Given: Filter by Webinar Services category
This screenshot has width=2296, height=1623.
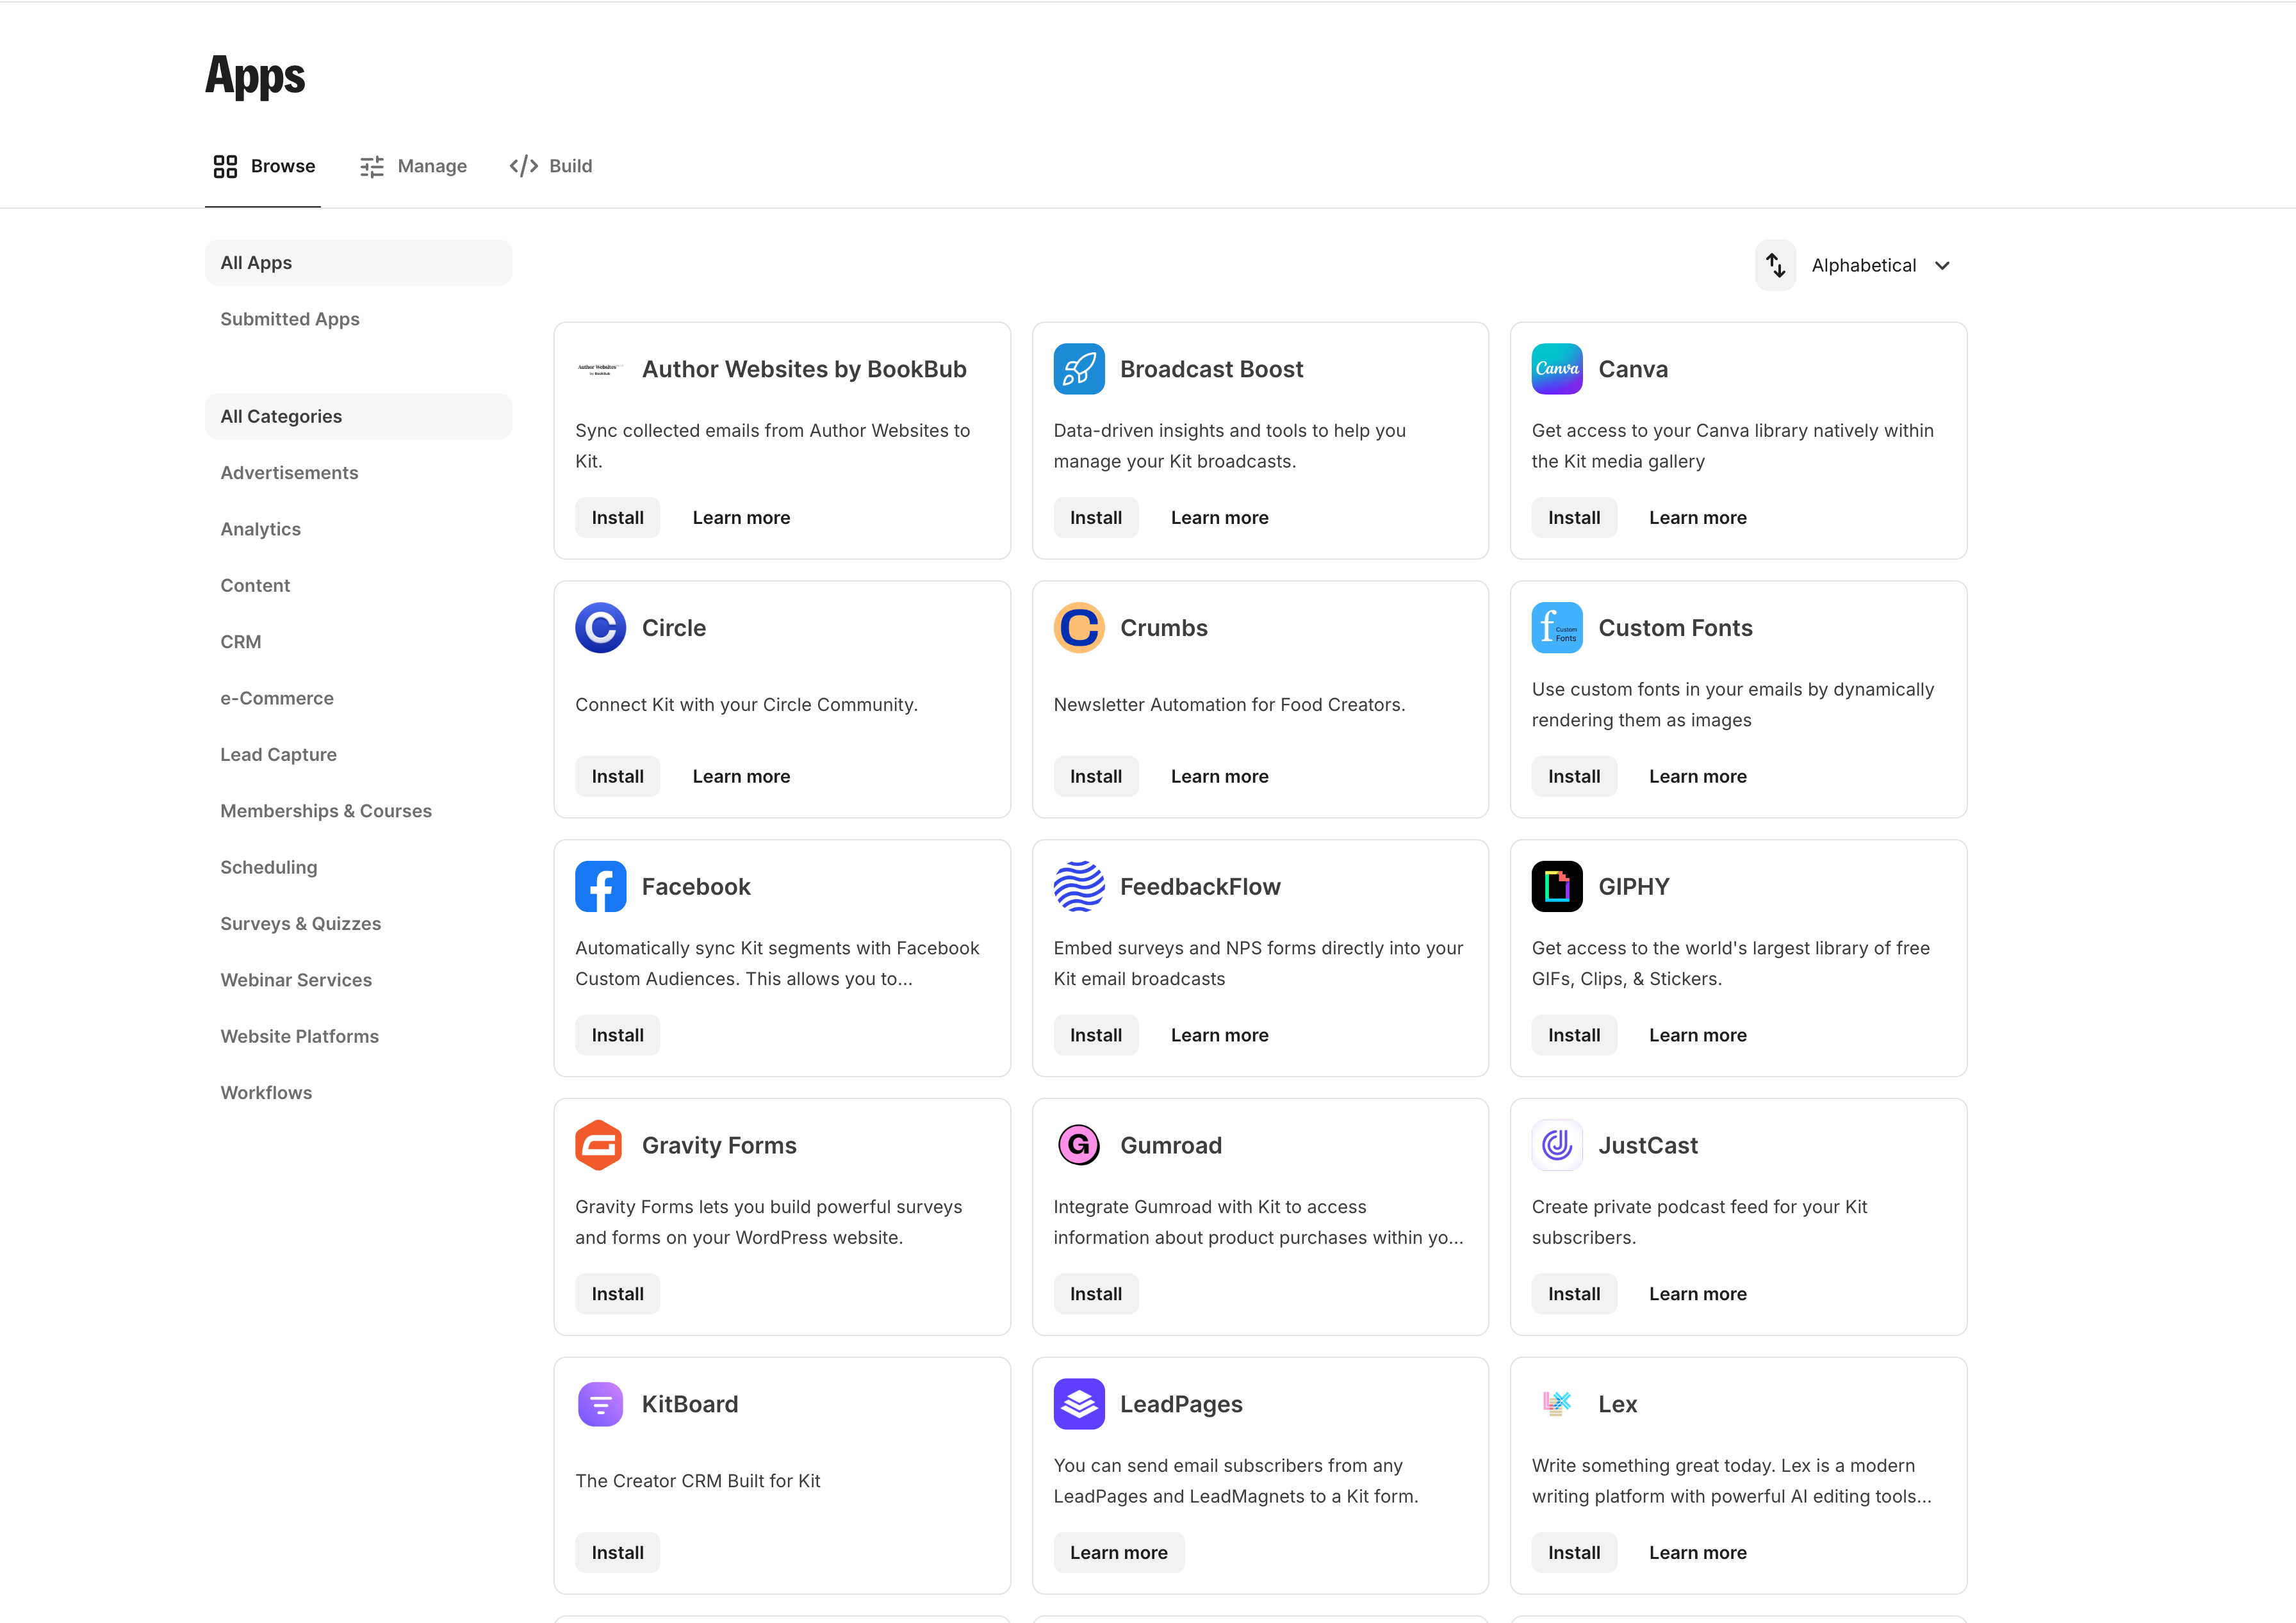Looking at the screenshot, I should [x=358, y=980].
